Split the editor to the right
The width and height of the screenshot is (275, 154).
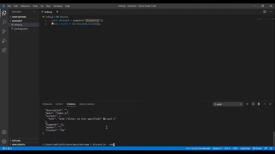(x=265, y=12)
